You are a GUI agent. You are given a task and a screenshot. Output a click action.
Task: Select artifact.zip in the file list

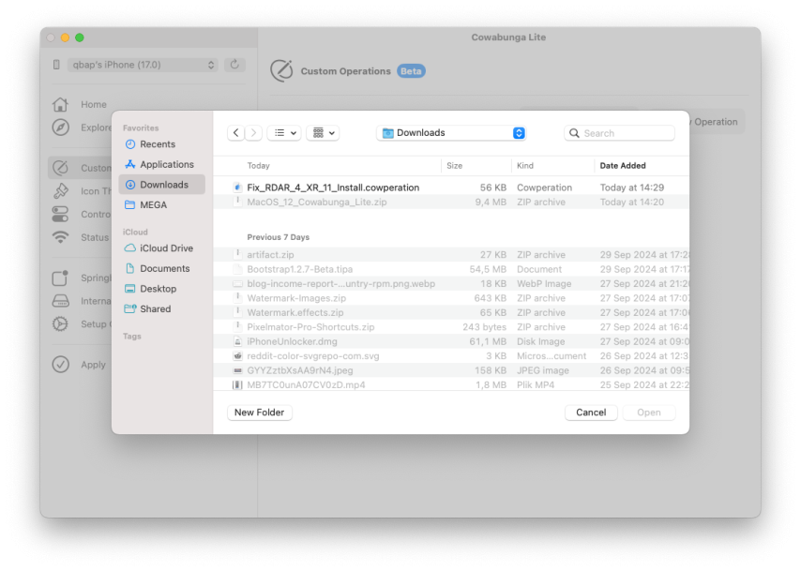point(451,254)
